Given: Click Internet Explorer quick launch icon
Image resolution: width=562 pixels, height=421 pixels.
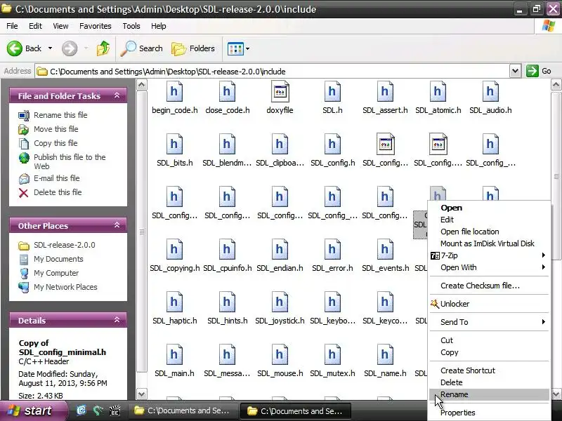Looking at the screenshot, I should click(x=81, y=410).
